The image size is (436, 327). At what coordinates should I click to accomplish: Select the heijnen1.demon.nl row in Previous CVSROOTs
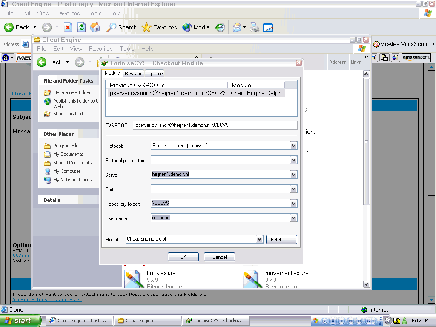[x=196, y=93]
